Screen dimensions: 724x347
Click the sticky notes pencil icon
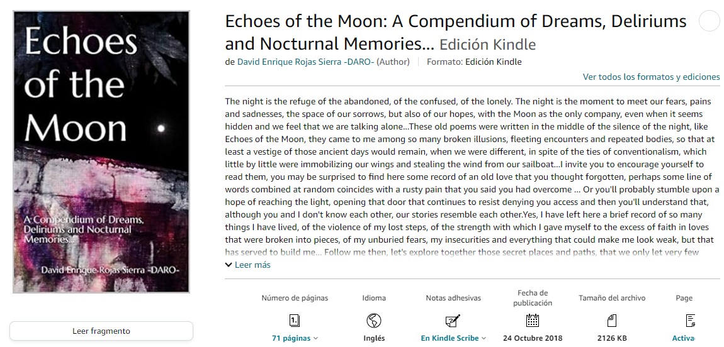(x=453, y=321)
